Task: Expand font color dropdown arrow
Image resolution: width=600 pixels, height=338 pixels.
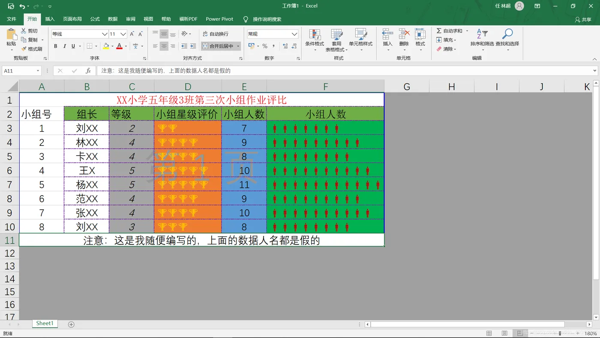Action: pyautogui.click(x=126, y=46)
